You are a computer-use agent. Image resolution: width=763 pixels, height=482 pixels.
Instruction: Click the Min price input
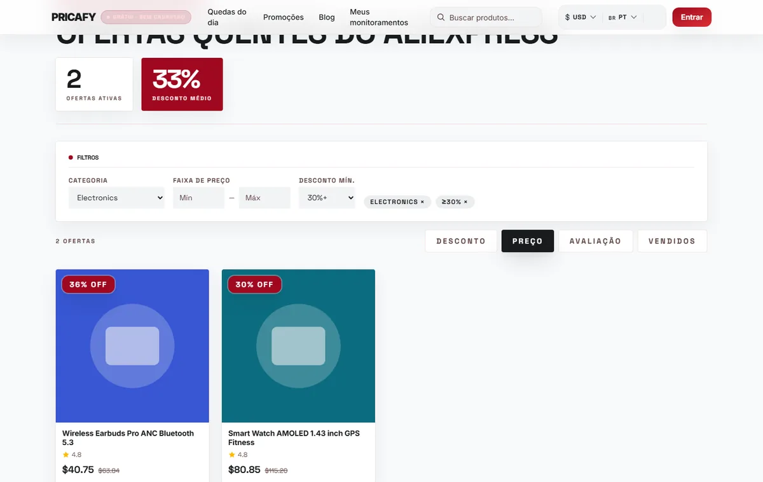tap(198, 198)
